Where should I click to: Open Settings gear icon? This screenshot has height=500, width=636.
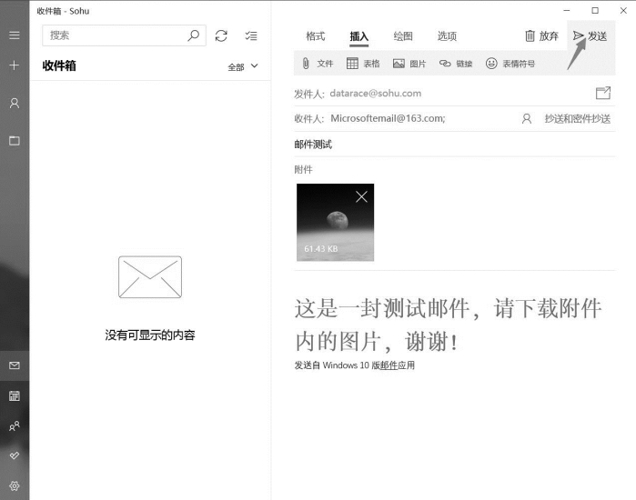coord(15,485)
